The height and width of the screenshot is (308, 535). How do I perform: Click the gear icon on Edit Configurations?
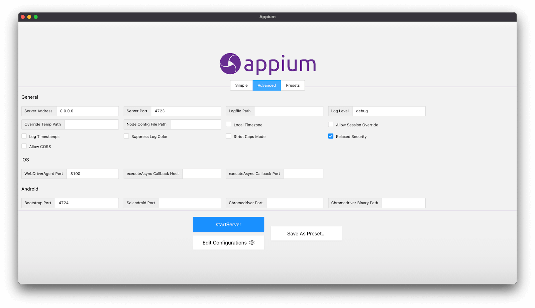click(x=252, y=242)
